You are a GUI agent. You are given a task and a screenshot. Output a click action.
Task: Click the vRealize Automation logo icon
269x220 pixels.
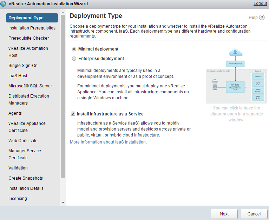[4, 4]
